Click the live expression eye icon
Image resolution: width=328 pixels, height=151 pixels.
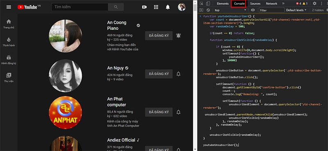[x=253, y=10]
